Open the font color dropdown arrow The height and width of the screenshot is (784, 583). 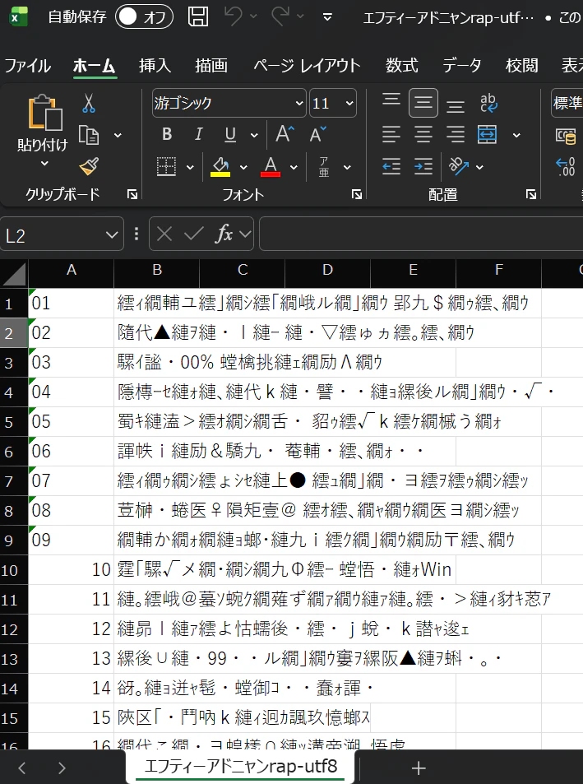[x=294, y=167]
